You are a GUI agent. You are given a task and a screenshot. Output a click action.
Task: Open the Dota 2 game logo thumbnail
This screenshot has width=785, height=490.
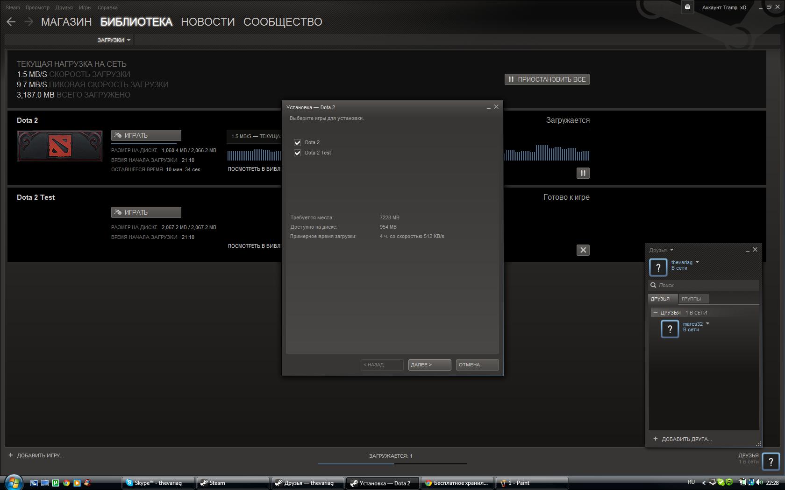pyautogui.click(x=60, y=146)
